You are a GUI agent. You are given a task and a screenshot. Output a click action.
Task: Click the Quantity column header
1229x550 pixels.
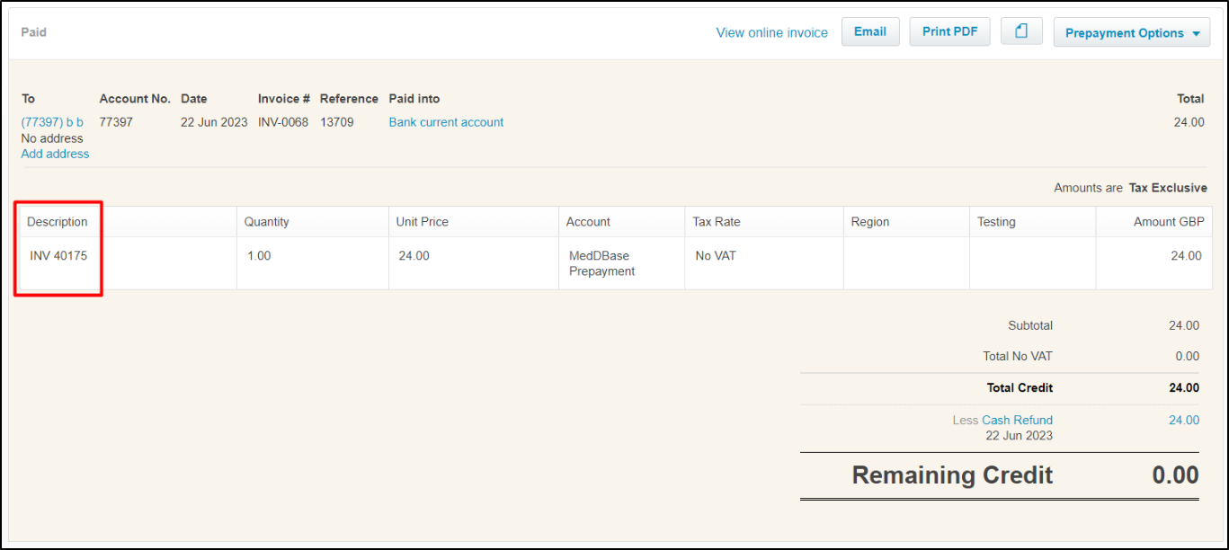(266, 222)
